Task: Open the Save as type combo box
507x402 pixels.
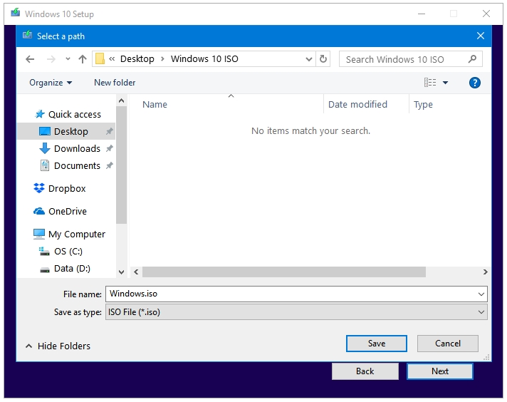Action: click(296, 312)
